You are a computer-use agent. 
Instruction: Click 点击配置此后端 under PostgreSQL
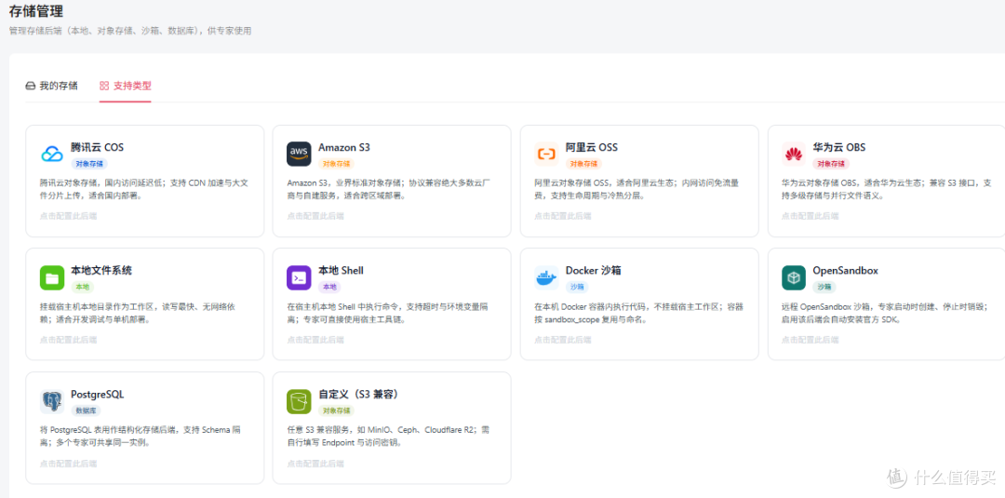click(x=69, y=464)
